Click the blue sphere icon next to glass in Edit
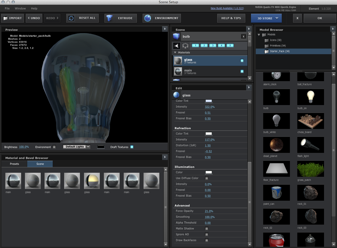 click(176, 95)
